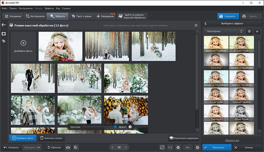Click the vignette tool icon in left sidebar
The height and width of the screenshot is (152, 264).
[x=4, y=34]
